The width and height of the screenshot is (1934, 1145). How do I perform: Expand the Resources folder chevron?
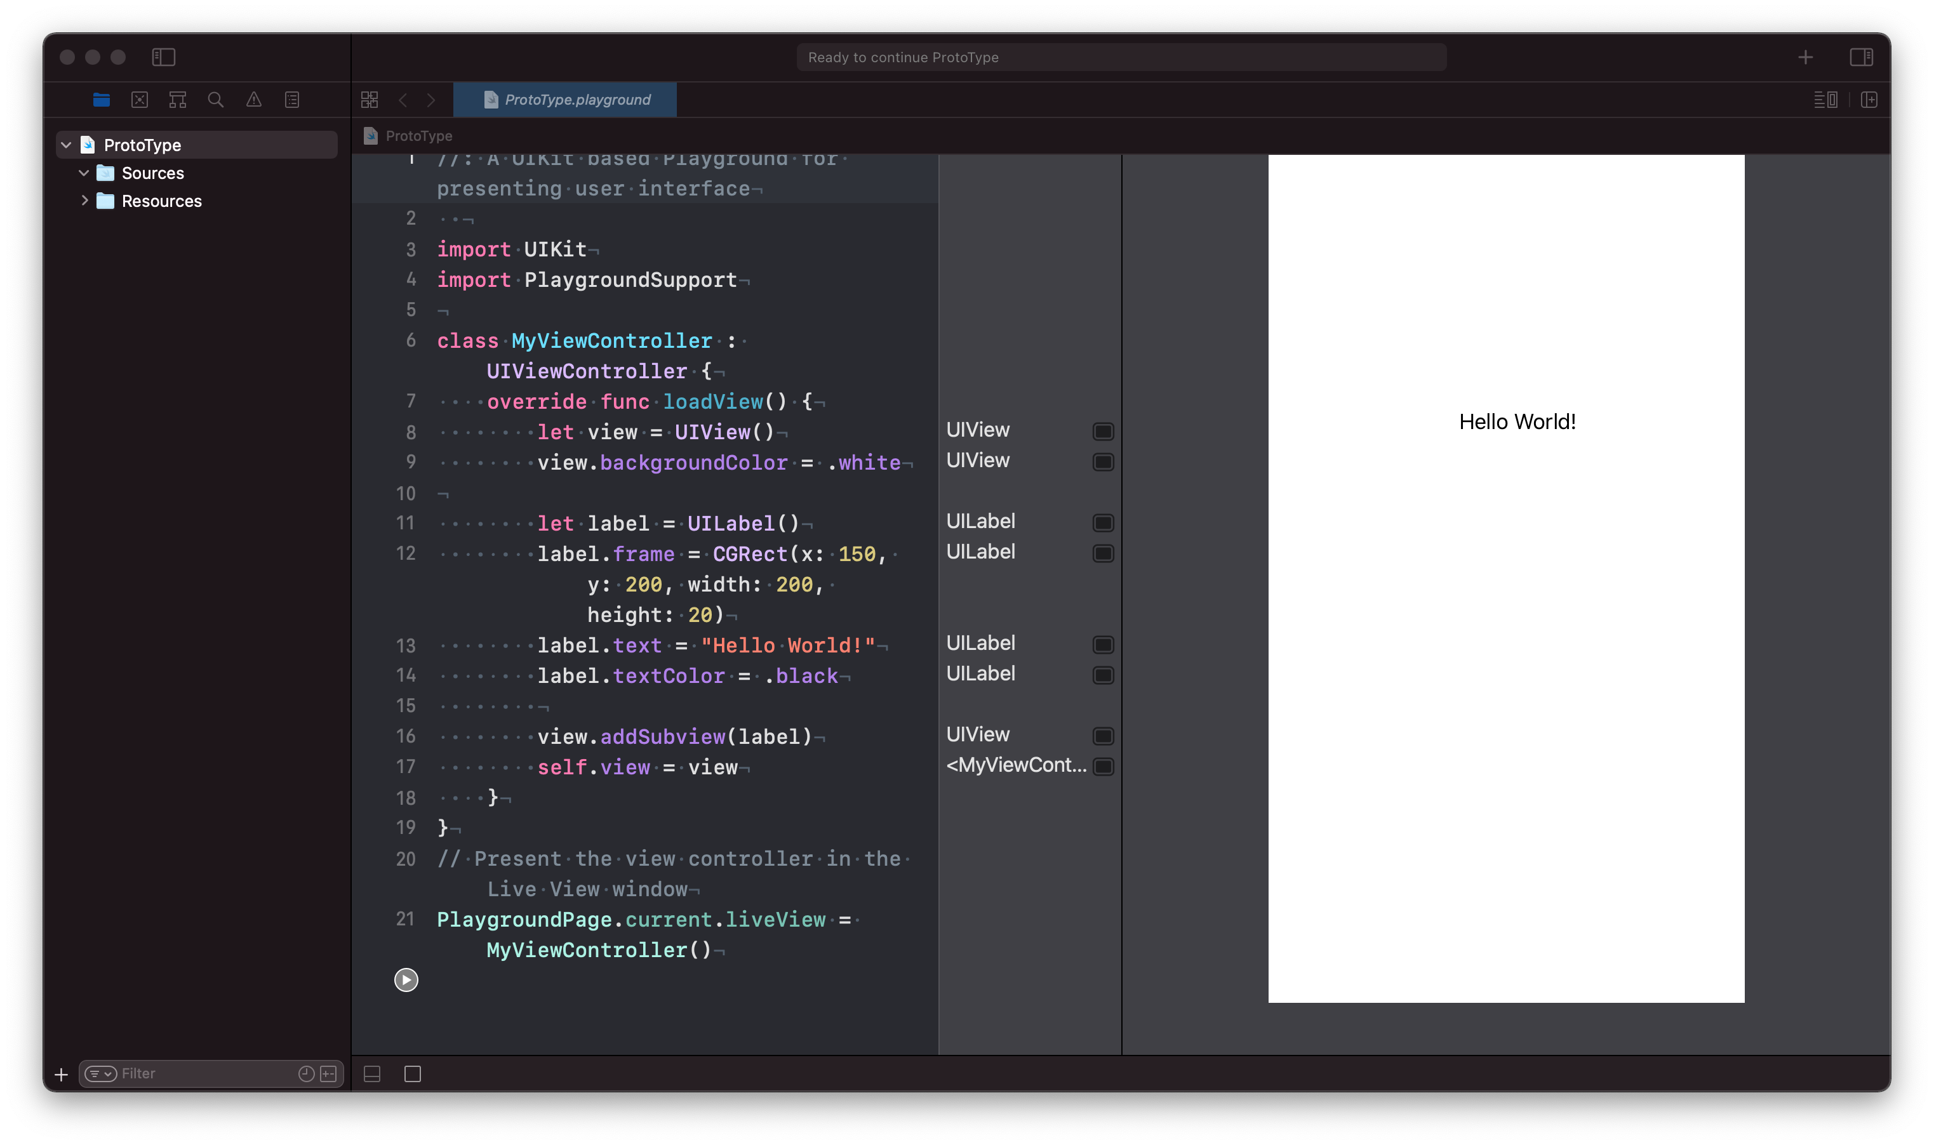pos(84,201)
